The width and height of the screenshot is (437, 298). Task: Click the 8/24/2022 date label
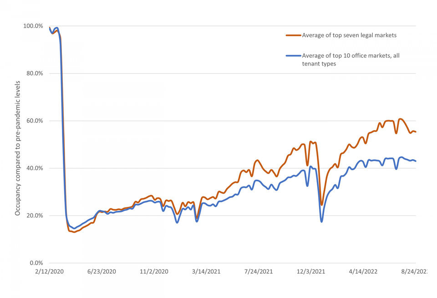(414, 272)
